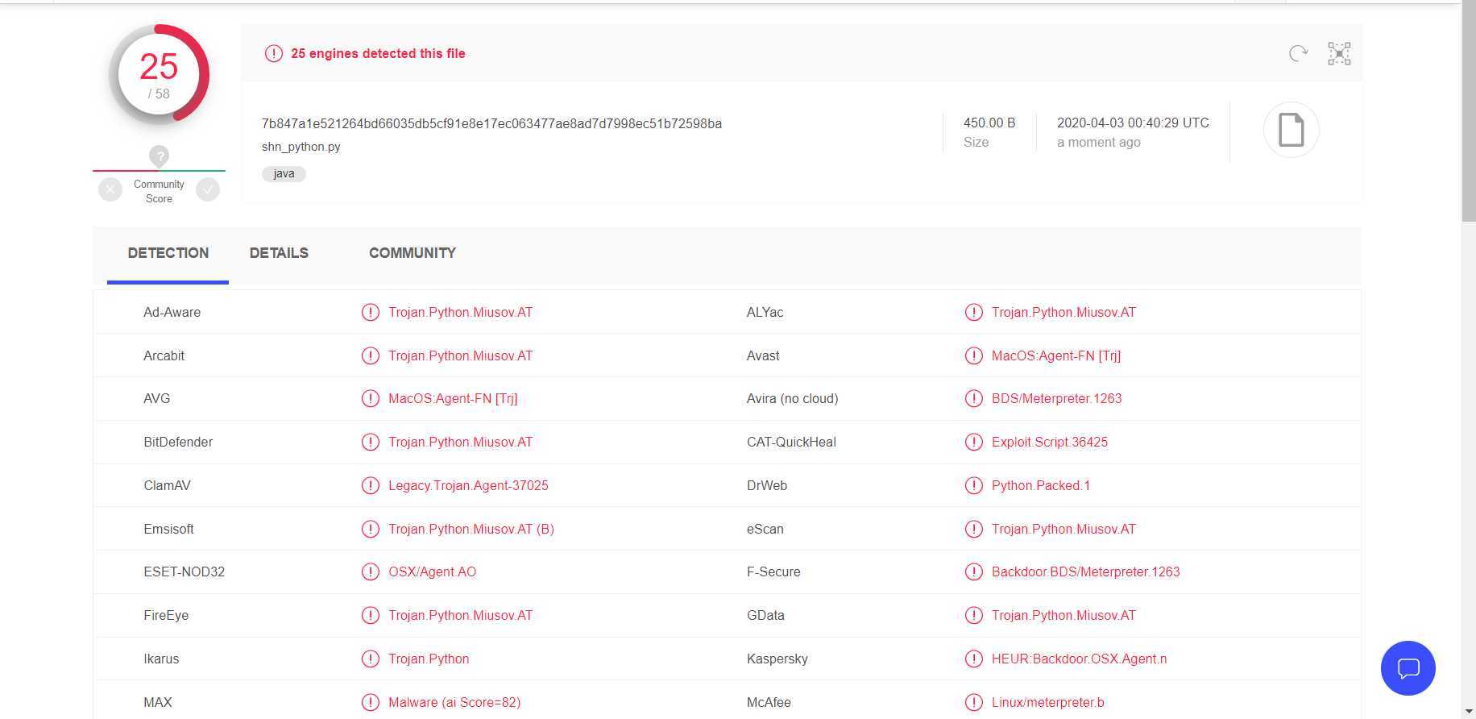Click the warning icon in the Avast row
The height and width of the screenshot is (719, 1476).
pos(973,355)
